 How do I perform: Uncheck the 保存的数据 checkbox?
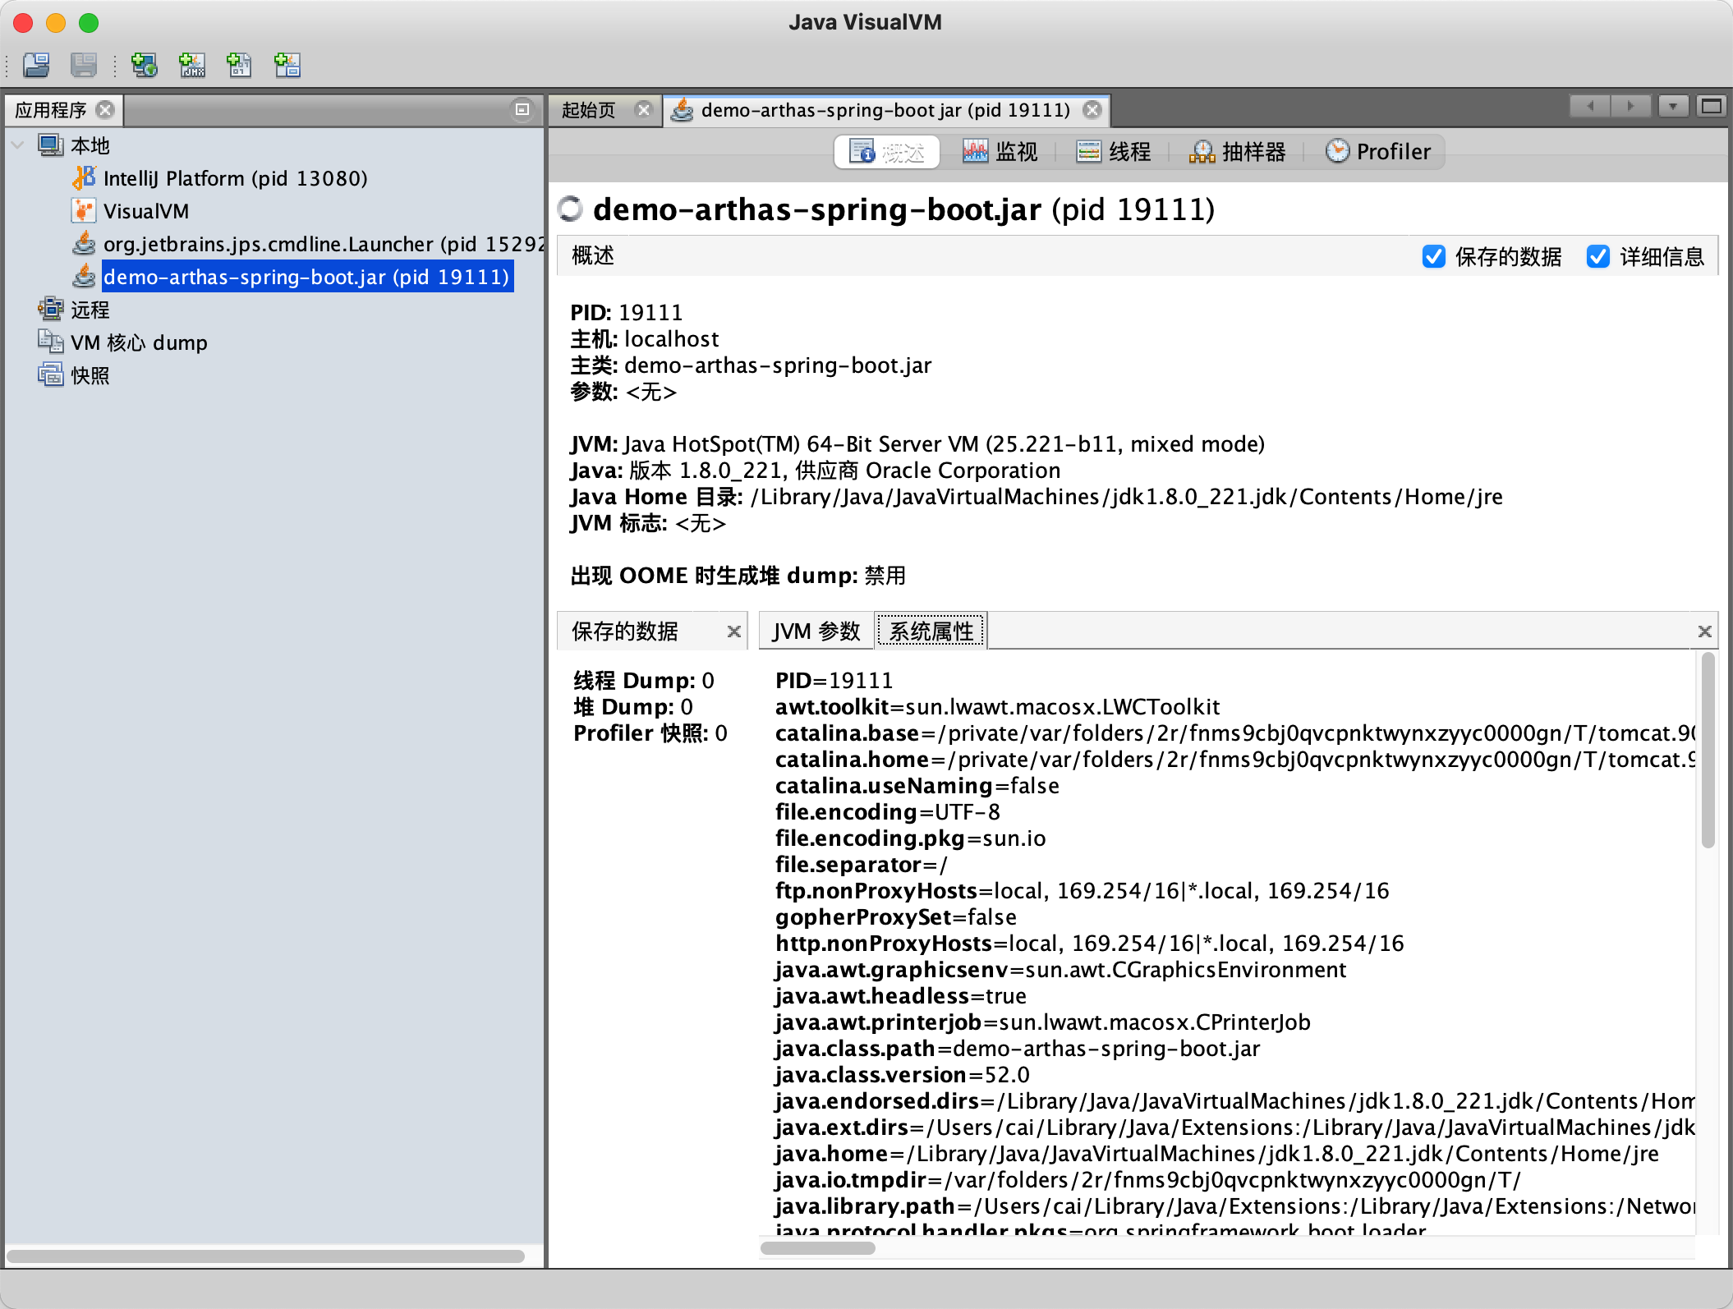click(x=1433, y=257)
